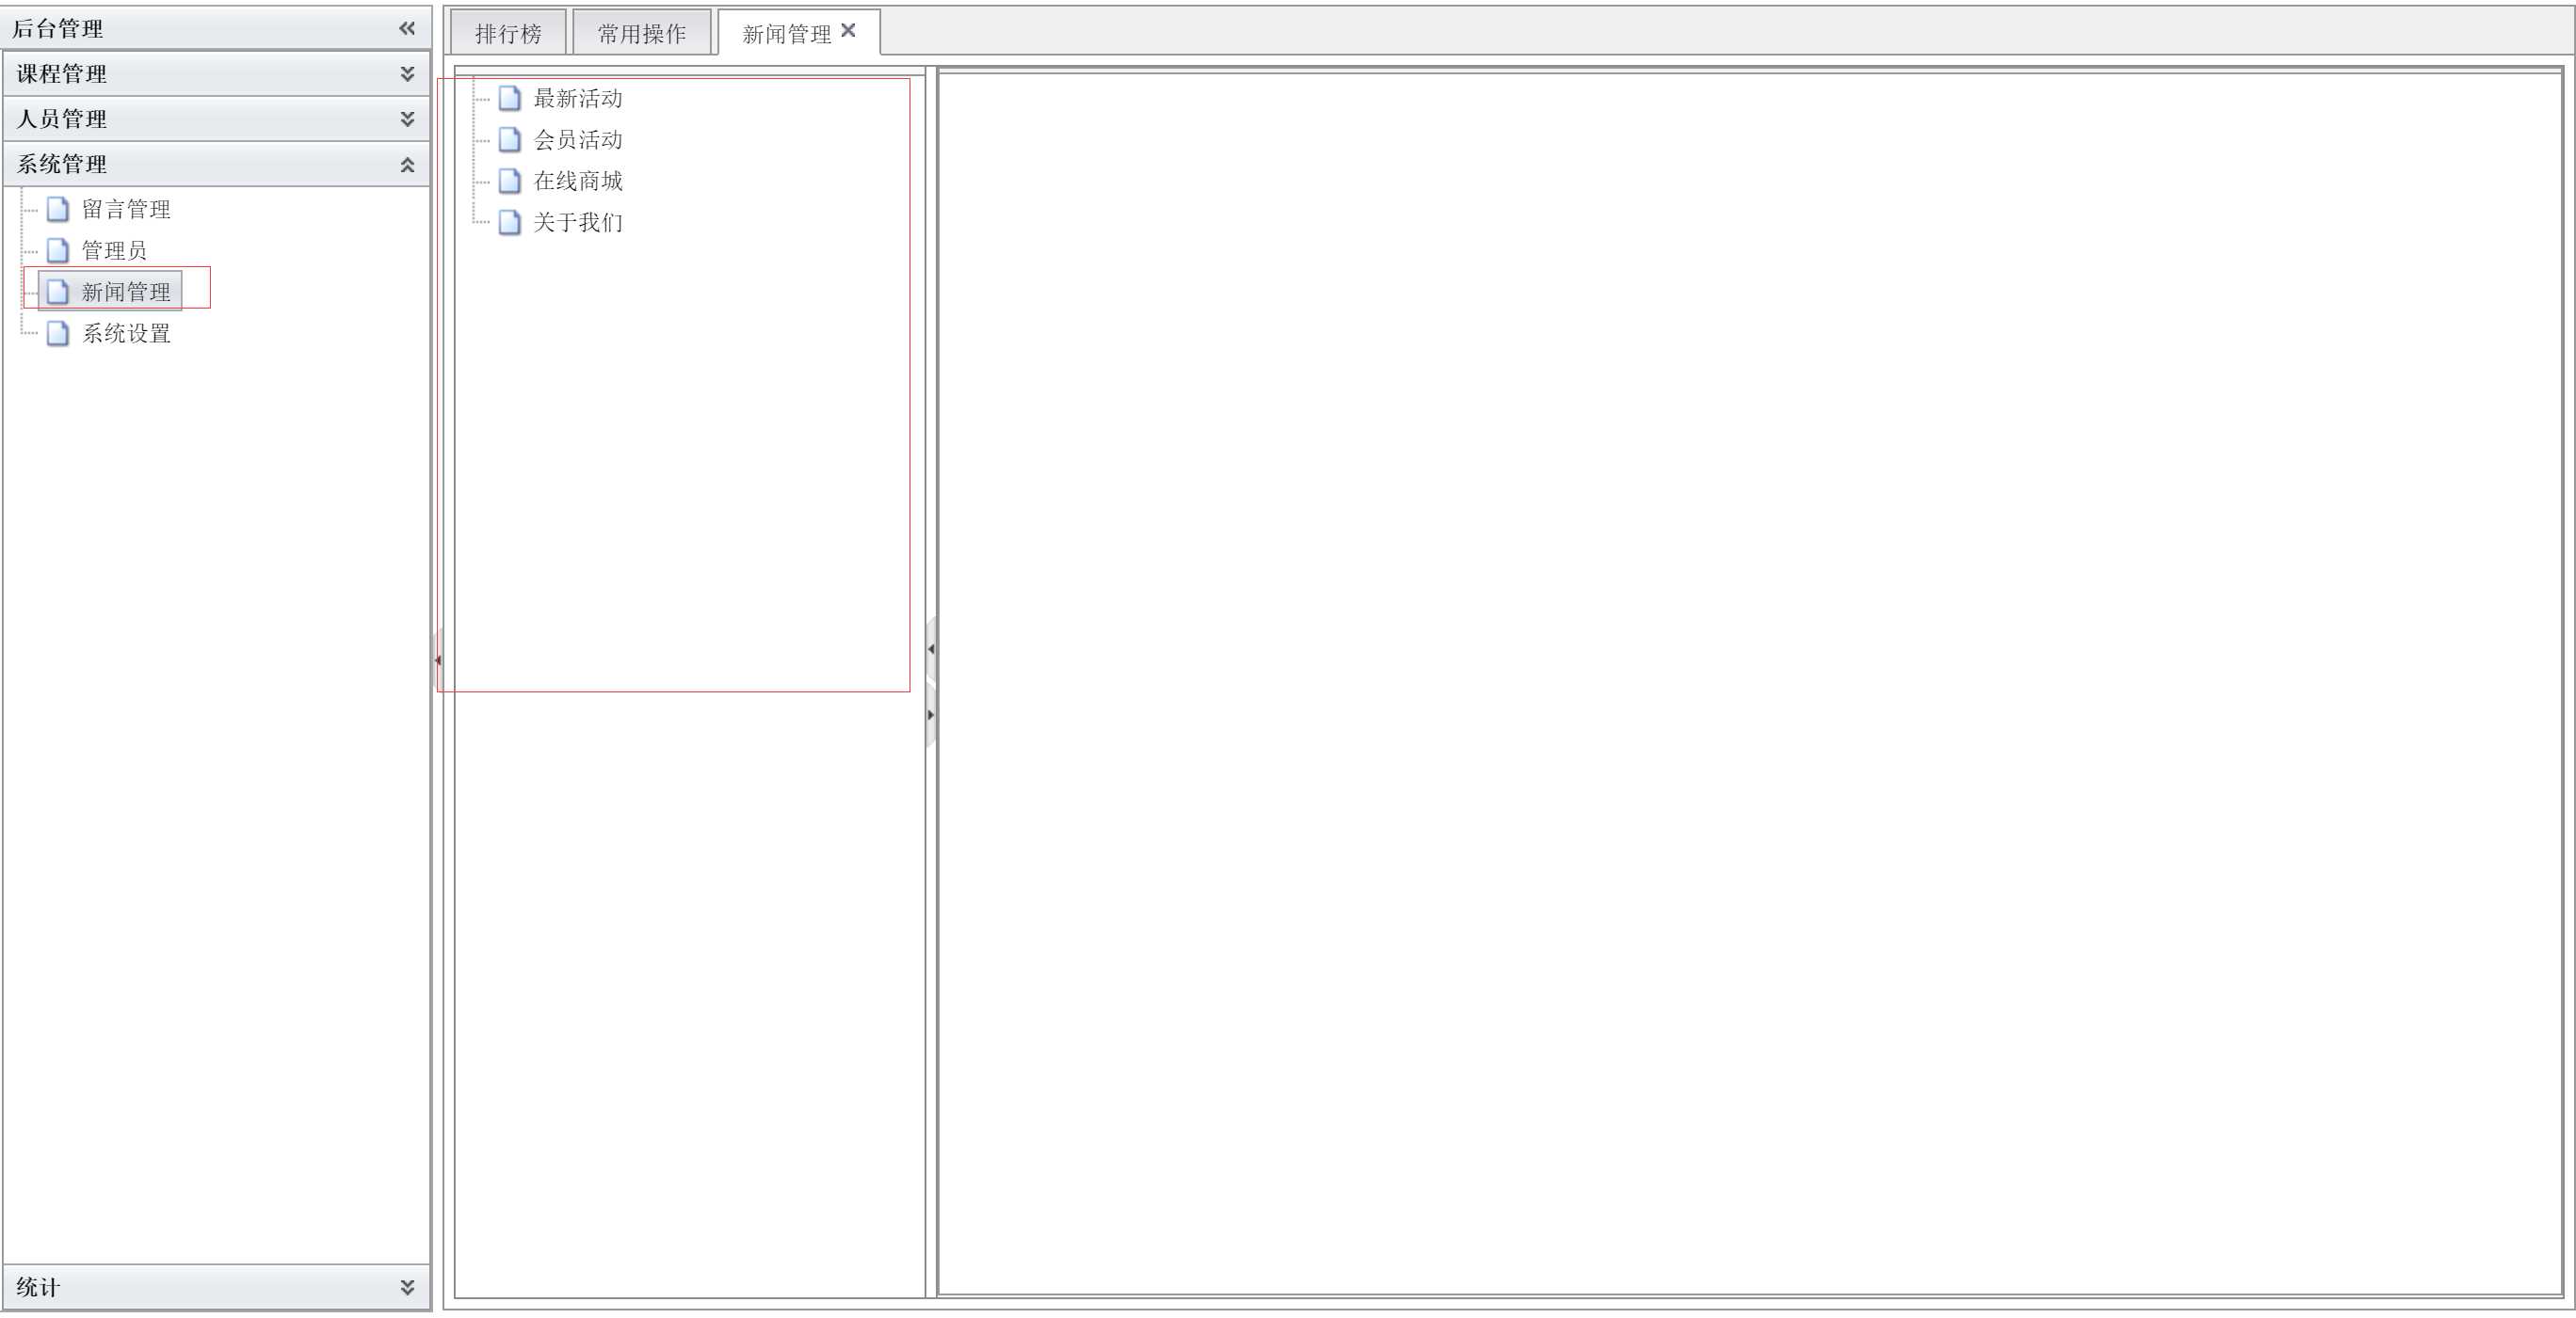
Task: Click right expand arrow on news panel splitter
Action: coord(931,716)
